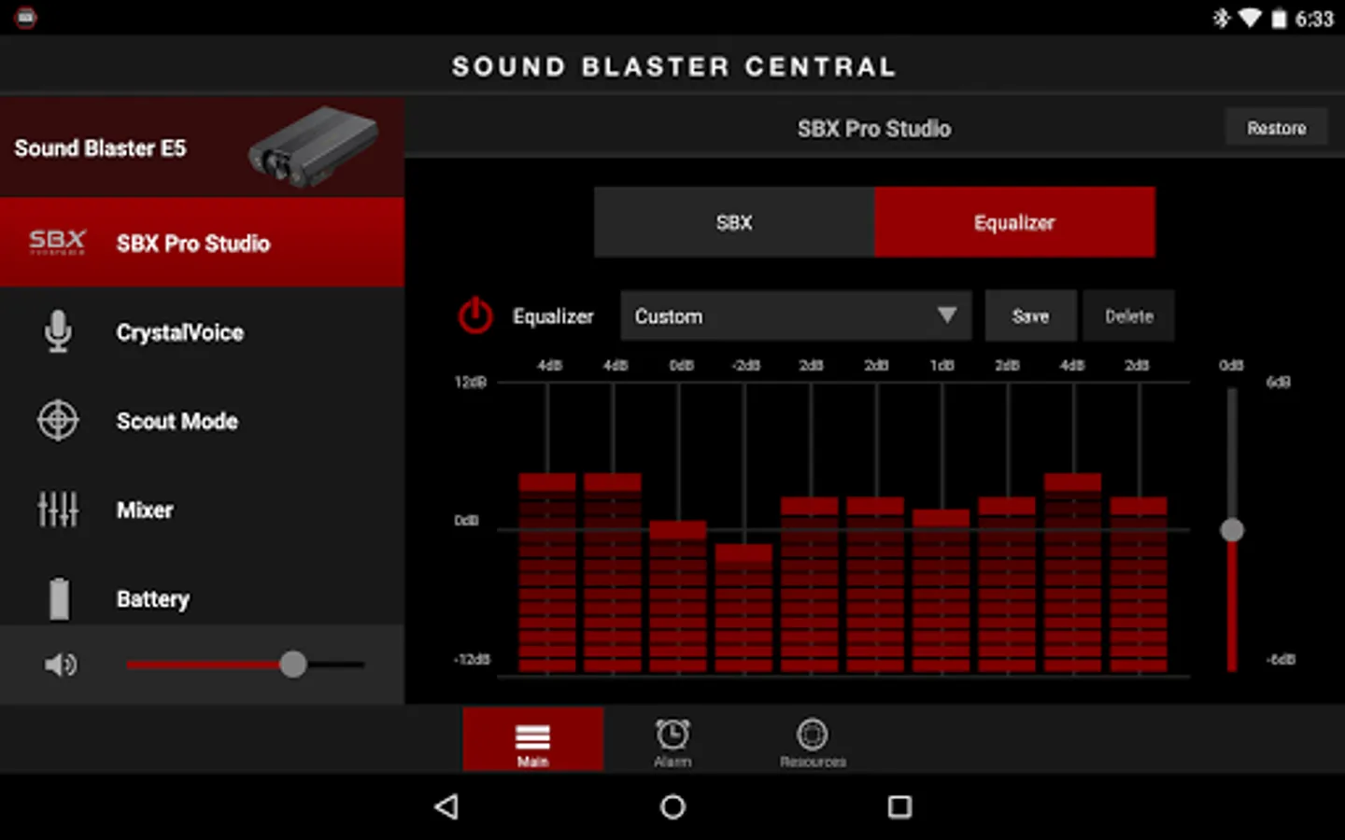Click the Bluetooth status icon

[x=1221, y=18]
